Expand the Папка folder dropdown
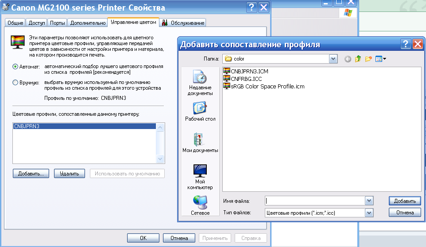The height and width of the screenshot is (247, 426). tap(333, 59)
